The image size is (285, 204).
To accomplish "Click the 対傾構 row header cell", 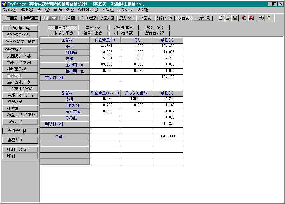I will tap(65, 53).
